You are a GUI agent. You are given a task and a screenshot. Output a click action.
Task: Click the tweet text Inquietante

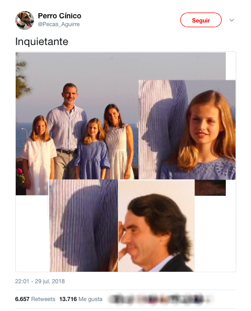(x=42, y=42)
